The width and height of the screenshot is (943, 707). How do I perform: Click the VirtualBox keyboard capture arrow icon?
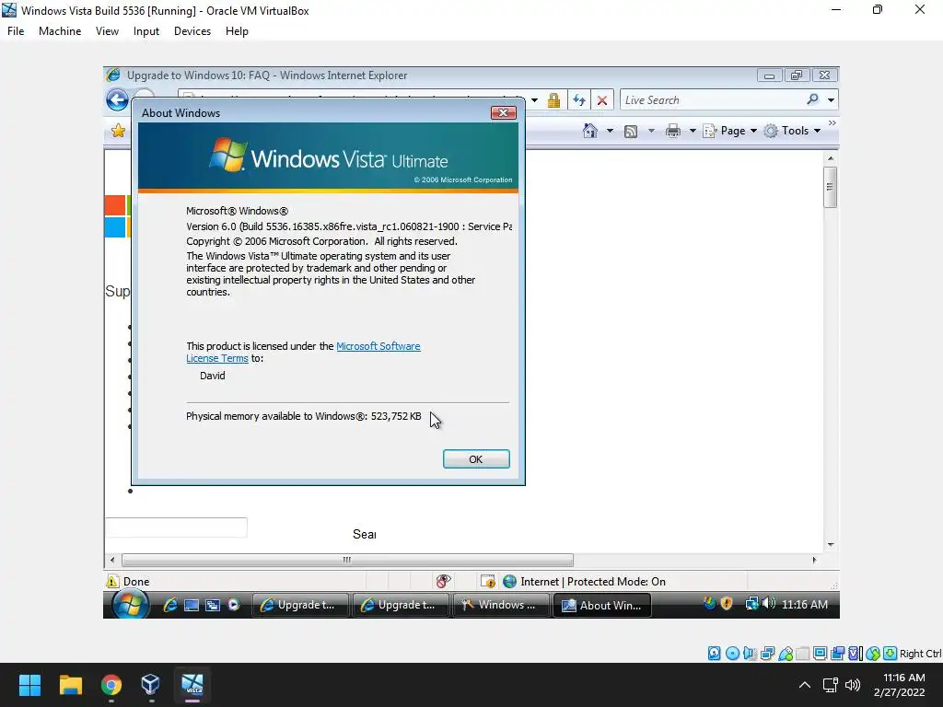(891, 654)
